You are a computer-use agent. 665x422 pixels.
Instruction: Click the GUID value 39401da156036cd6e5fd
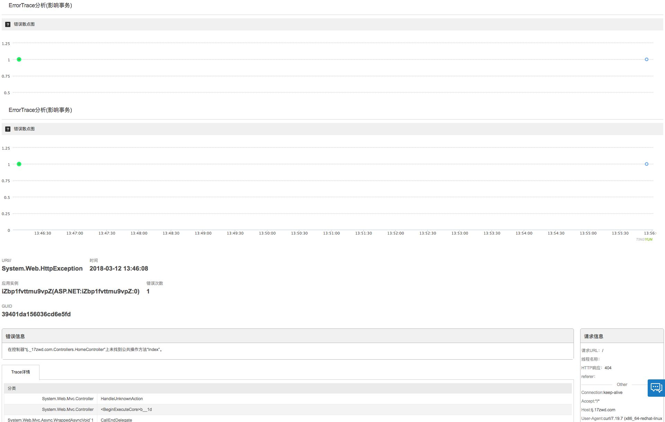36,314
